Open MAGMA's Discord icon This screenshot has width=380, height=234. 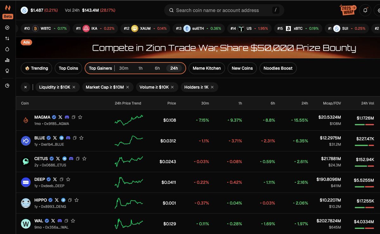pyautogui.click(x=66, y=117)
